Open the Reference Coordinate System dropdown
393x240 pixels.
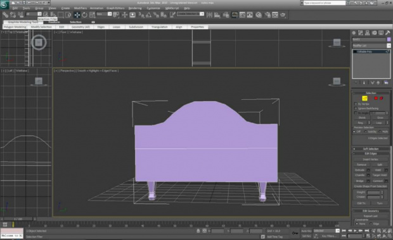tap(104, 14)
